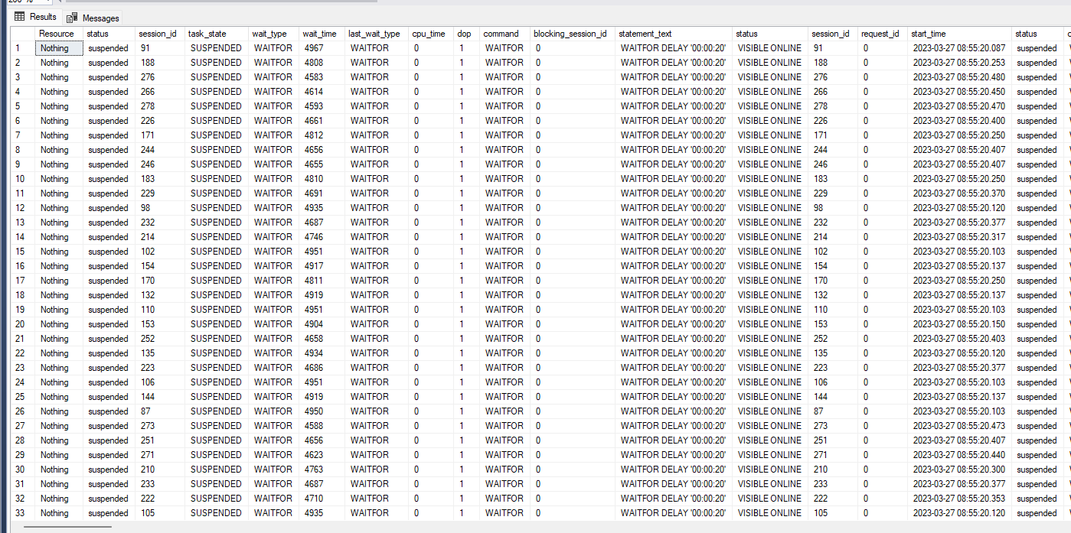The image size is (1071, 533).
Task: Open the Messages tab
Action: (x=93, y=18)
